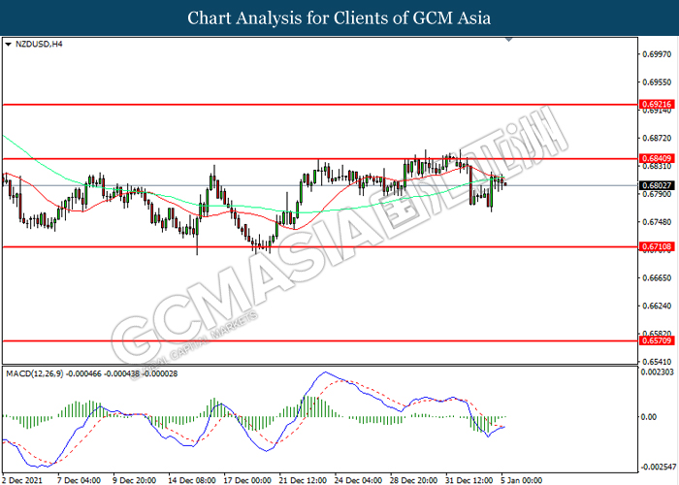Click the 17 Dec 00:00 time label
This screenshot has width=679, height=485.
click(246, 480)
